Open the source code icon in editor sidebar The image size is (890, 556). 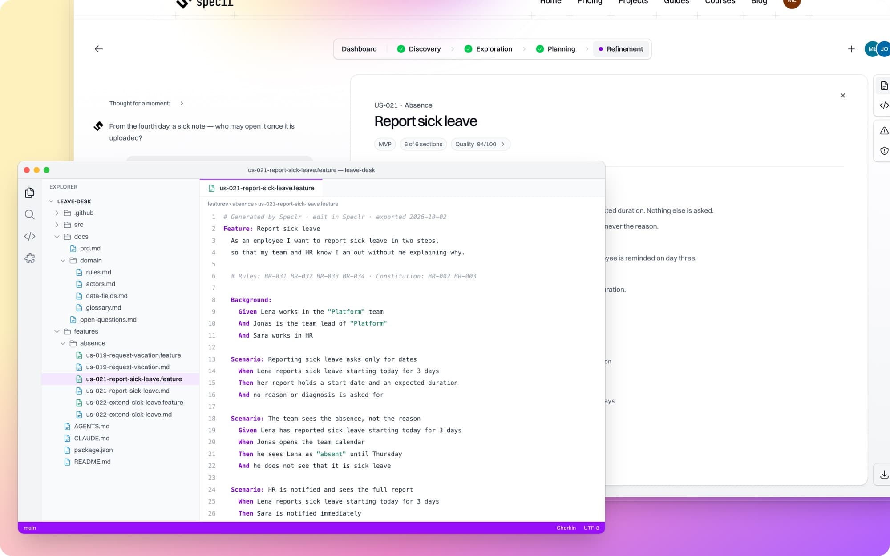click(x=30, y=236)
